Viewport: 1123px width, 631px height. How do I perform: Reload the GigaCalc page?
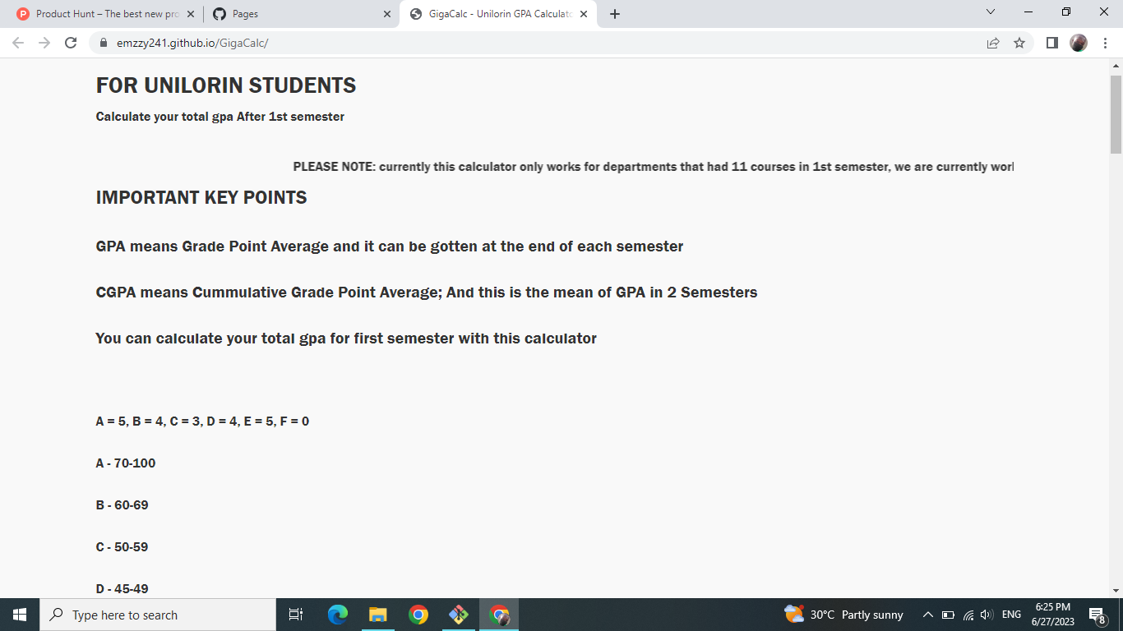click(x=71, y=43)
